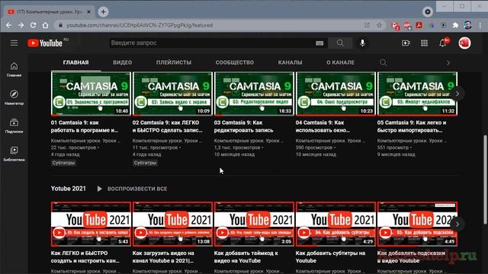The image size is (488, 274).
Task: Switch to the ПЛЕЙЛИСТЫ tab
Action: (174, 62)
